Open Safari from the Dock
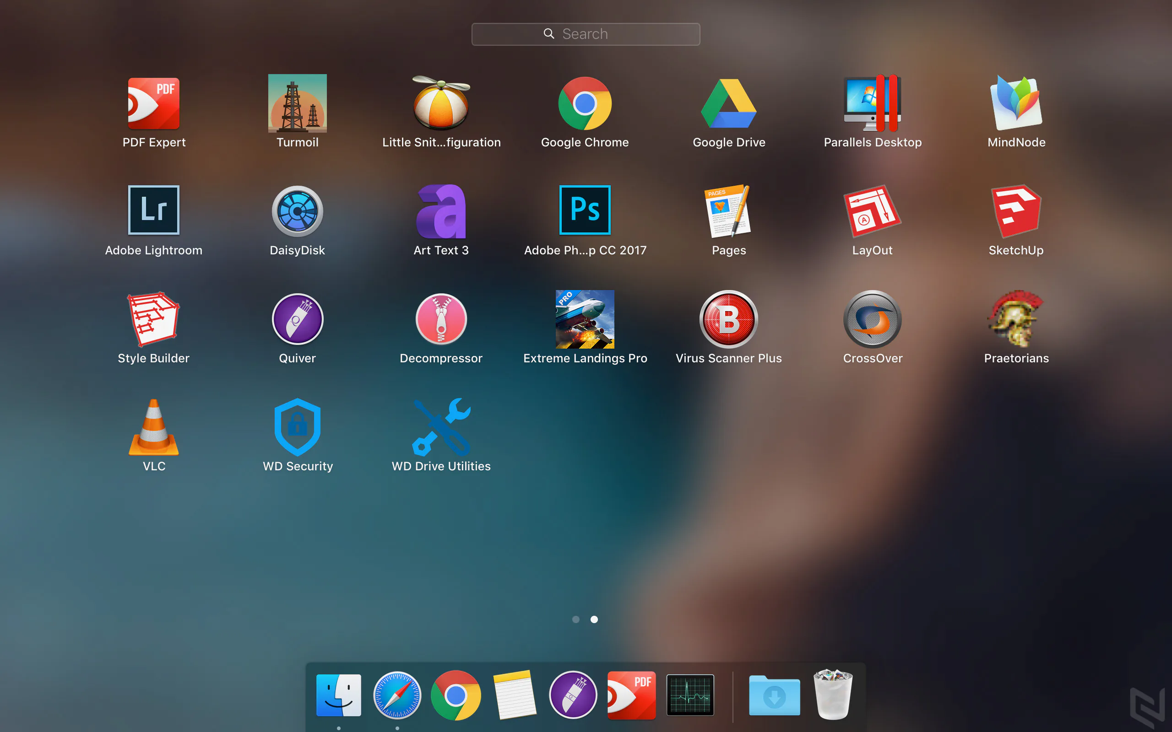Screen dimensions: 1172x732 click(397, 695)
